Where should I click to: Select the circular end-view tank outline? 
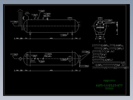coord(100,26)
